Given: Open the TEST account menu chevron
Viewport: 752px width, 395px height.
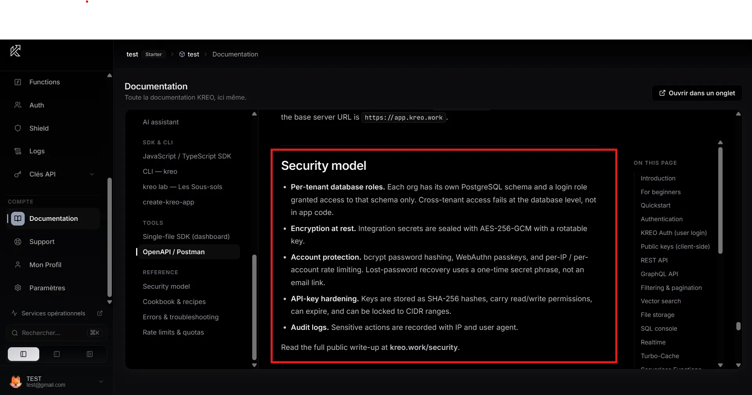Looking at the screenshot, I should click(101, 382).
